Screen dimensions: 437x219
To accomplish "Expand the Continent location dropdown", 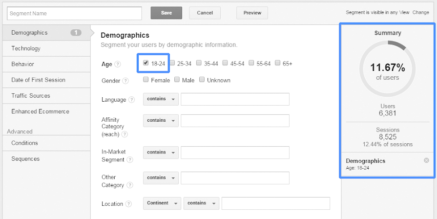I will point(162,203).
